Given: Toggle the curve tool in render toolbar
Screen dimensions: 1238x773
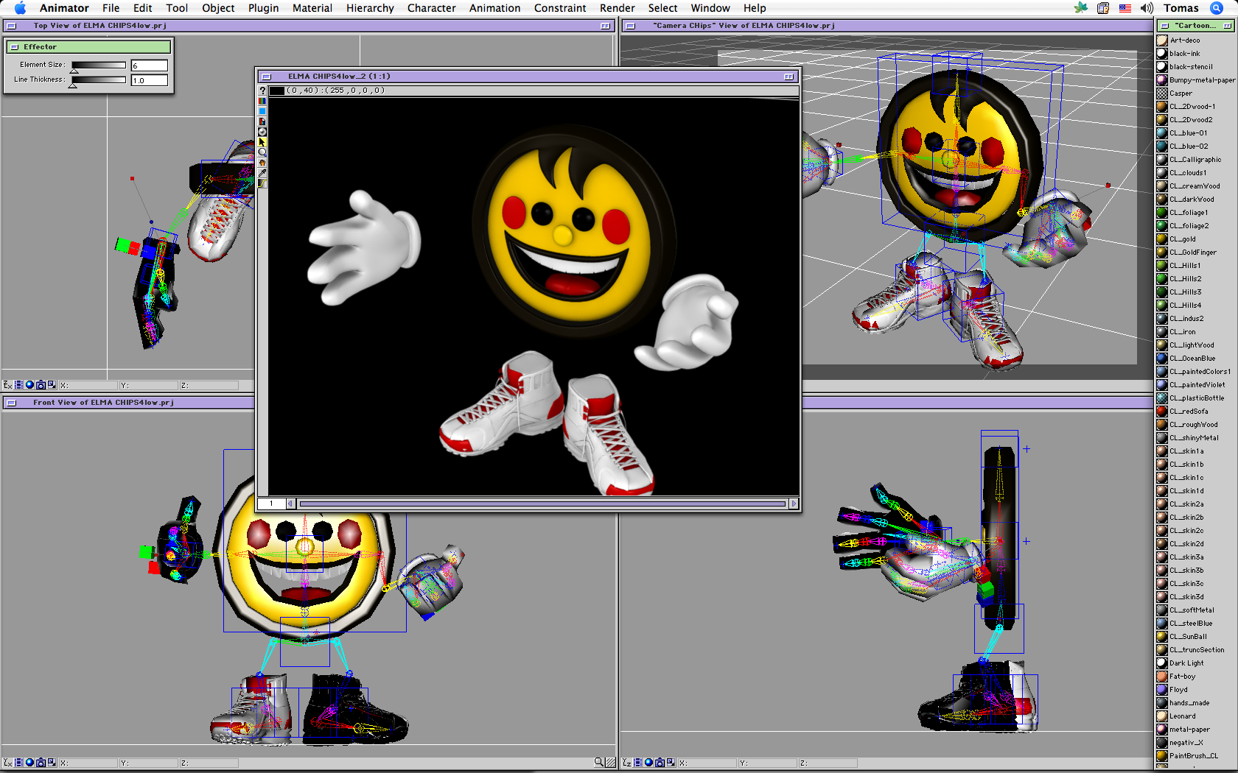Looking at the screenshot, I should (262, 183).
